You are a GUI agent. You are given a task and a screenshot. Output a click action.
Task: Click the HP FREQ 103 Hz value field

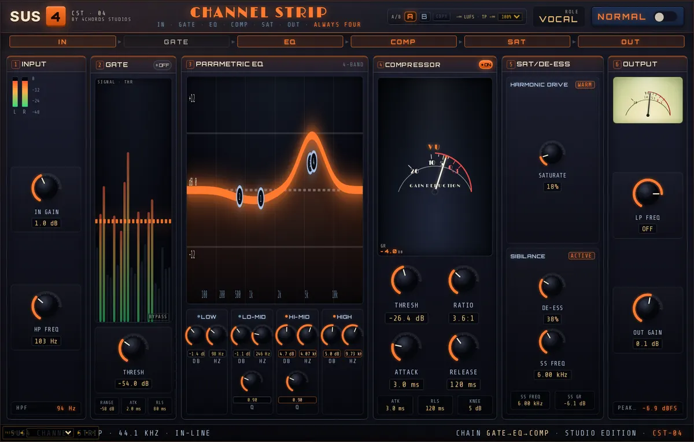click(46, 341)
